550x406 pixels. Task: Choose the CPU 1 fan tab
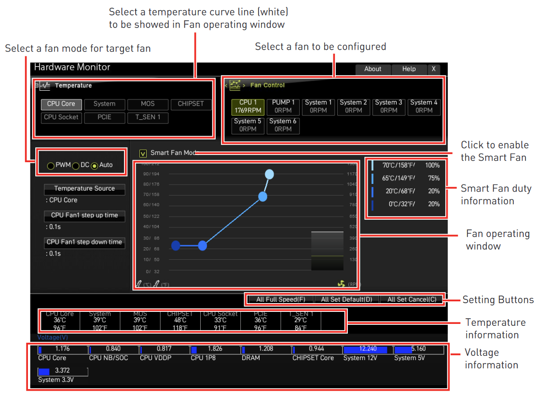248,106
